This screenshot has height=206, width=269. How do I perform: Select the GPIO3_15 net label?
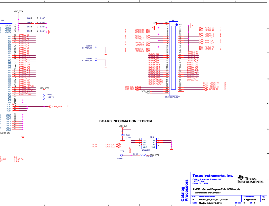coord(139,43)
